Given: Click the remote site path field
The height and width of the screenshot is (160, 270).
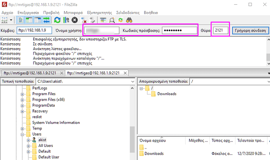Looking at the screenshot, I should (x=229, y=82).
